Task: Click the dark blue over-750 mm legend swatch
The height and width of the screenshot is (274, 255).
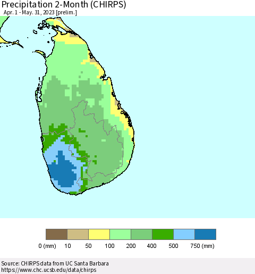Action: pos(205,234)
